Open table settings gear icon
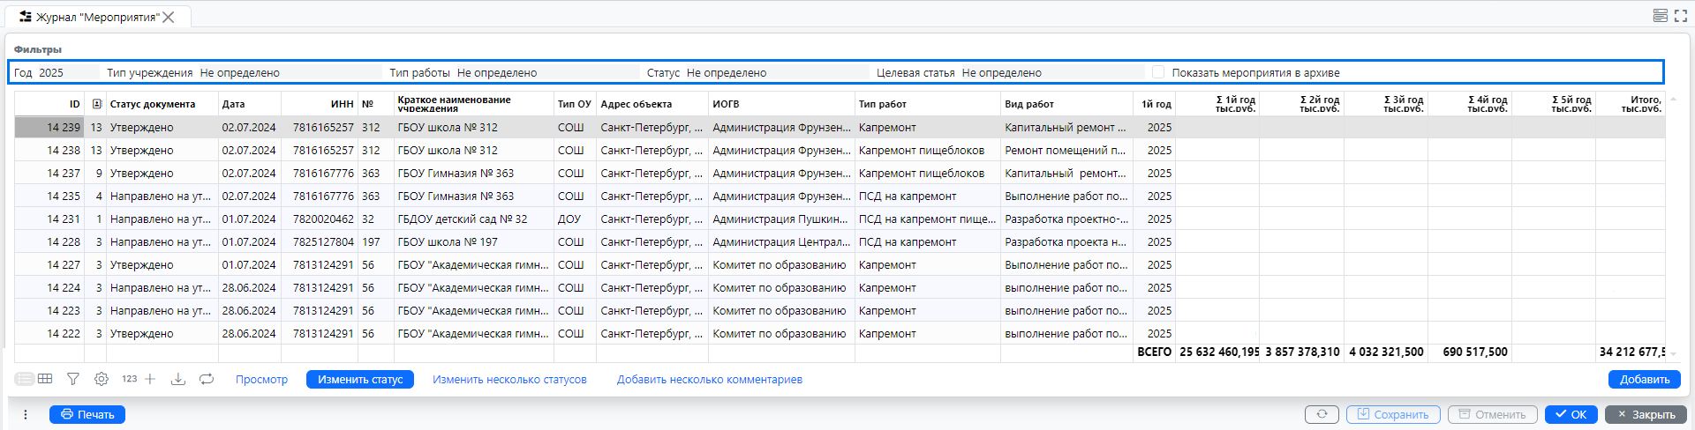This screenshot has width=1695, height=430. pyautogui.click(x=102, y=379)
